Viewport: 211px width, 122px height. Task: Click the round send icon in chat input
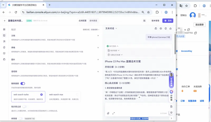pyautogui.click(x=171, y=112)
